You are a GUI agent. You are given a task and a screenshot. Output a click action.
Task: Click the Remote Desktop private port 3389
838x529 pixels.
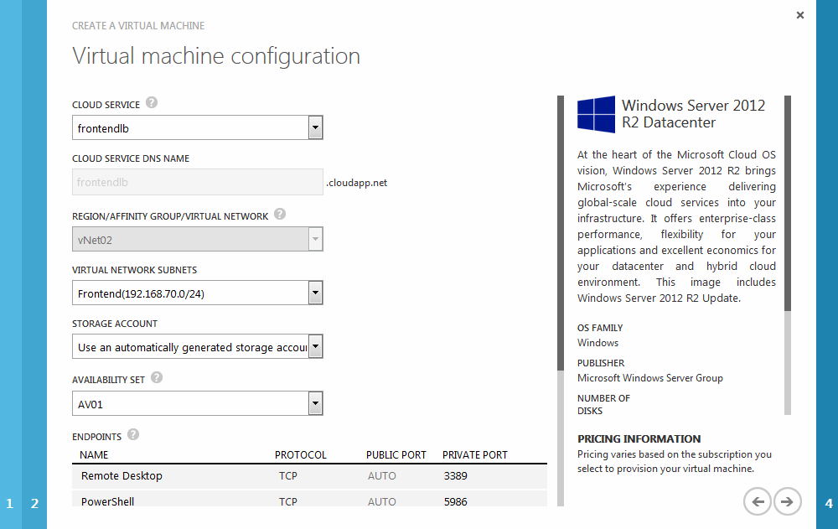coord(455,476)
